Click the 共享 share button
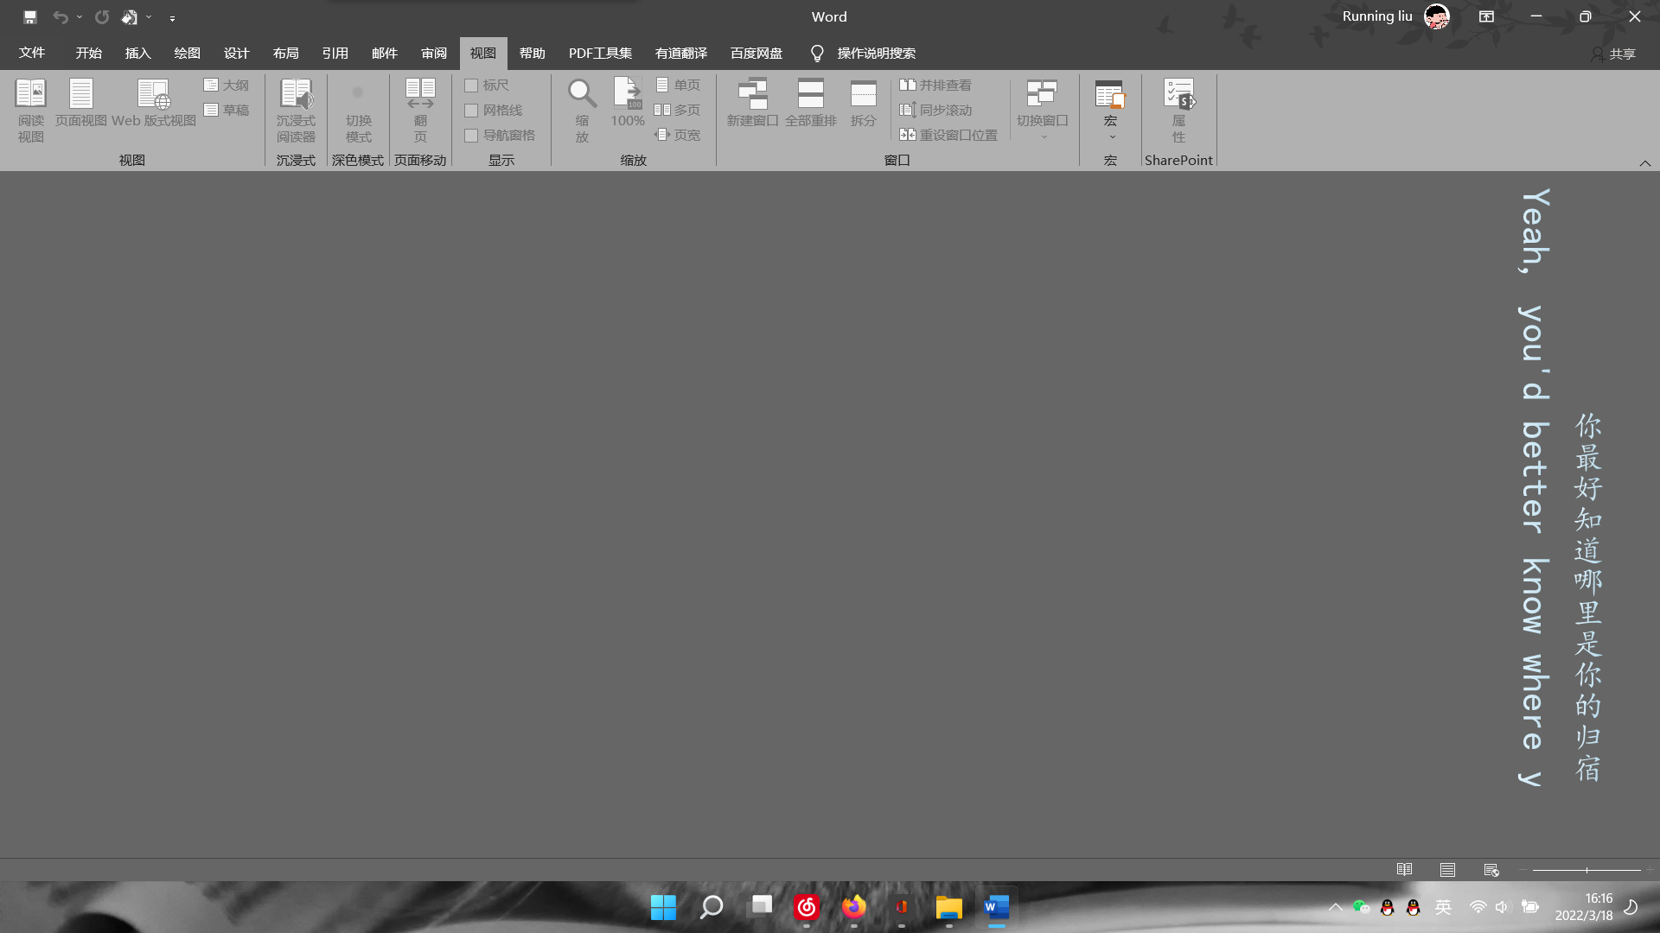The height and width of the screenshot is (933, 1660). 1613,54
